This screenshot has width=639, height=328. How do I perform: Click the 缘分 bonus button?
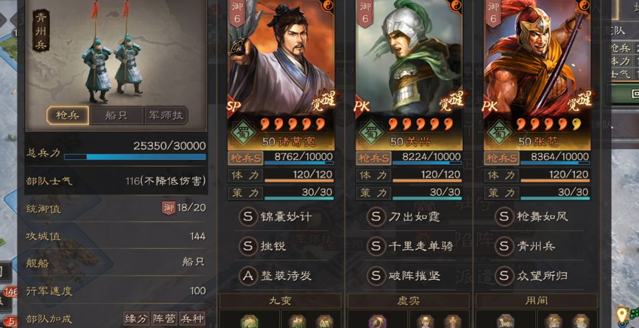[x=136, y=319]
